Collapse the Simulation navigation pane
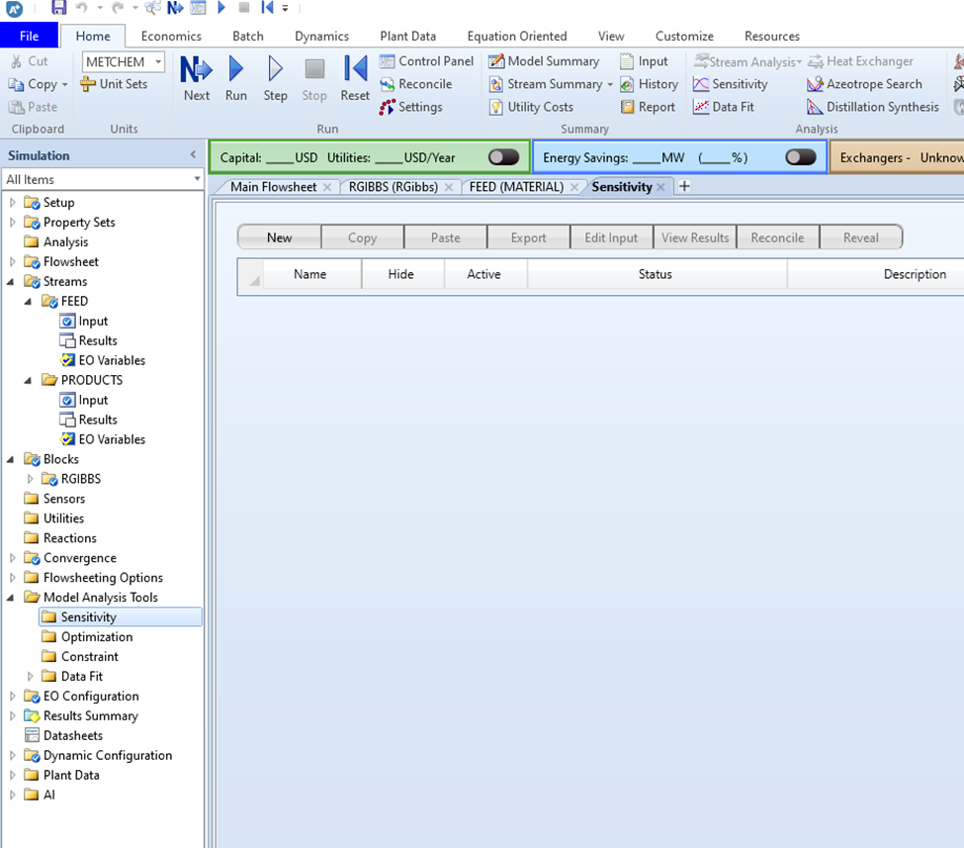Screen dimensions: 964x848 193,155
